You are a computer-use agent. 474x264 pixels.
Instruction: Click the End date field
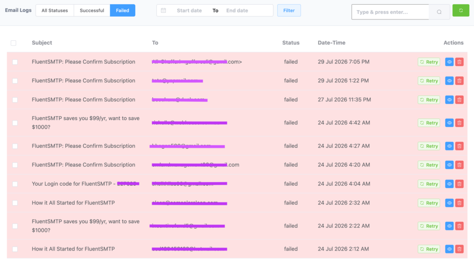click(x=237, y=10)
